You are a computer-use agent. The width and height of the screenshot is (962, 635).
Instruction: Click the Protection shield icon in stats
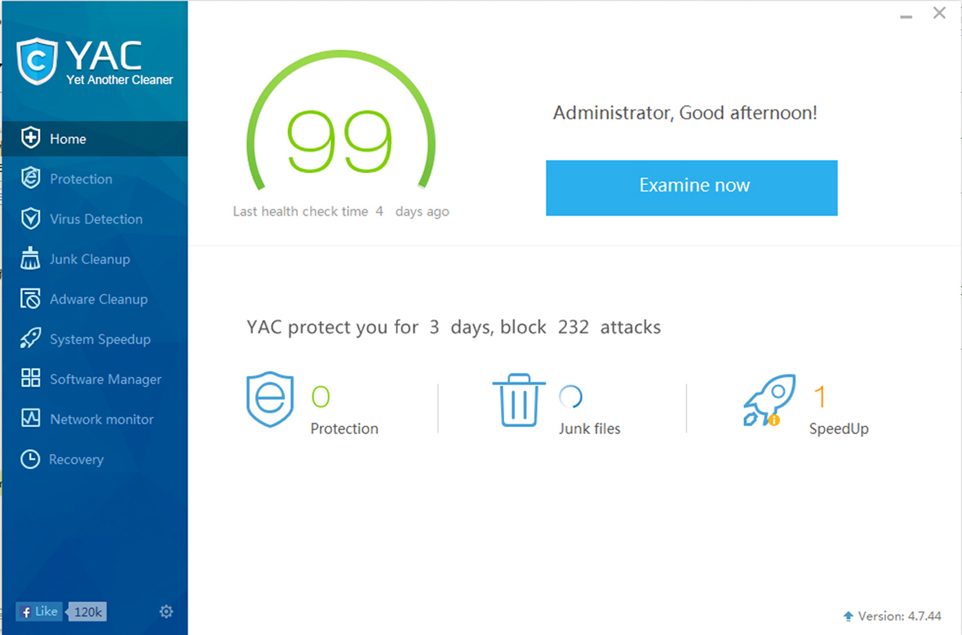(270, 400)
